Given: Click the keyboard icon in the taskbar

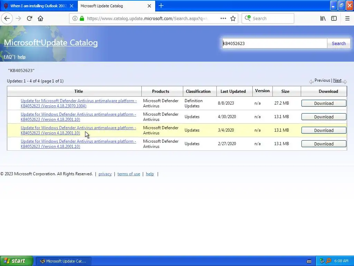Looking at the screenshot, I should (x=309, y=261).
